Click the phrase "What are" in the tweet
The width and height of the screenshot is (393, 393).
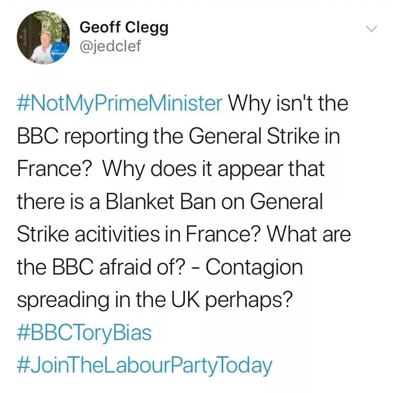point(309,234)
